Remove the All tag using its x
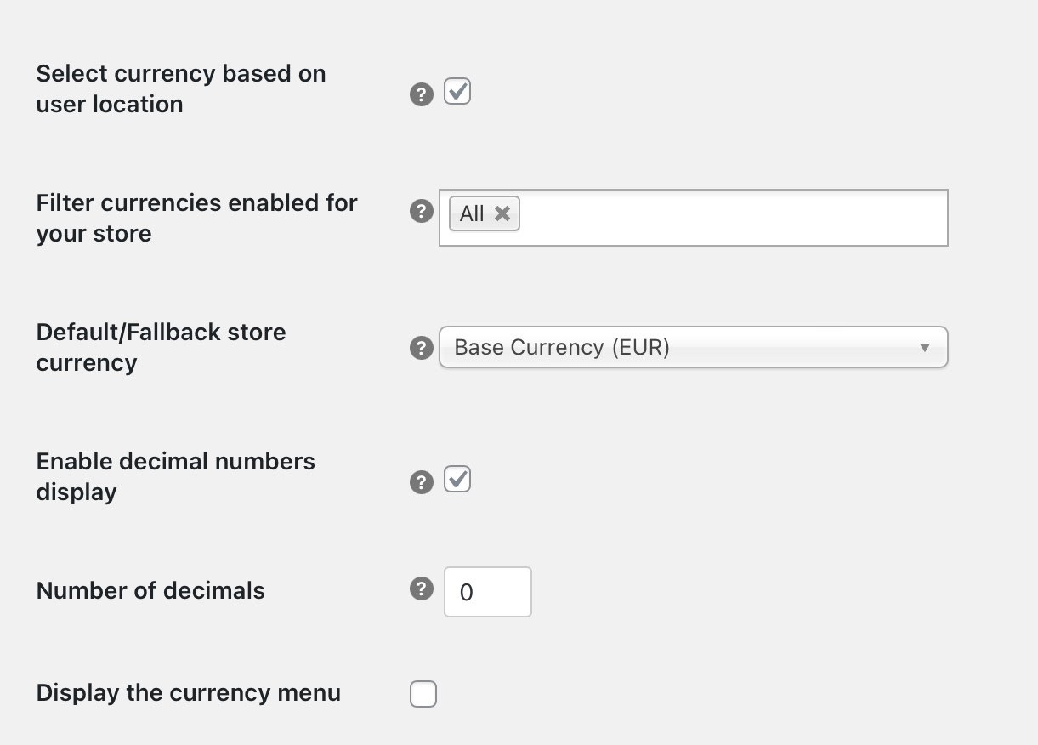 point(502,213)
